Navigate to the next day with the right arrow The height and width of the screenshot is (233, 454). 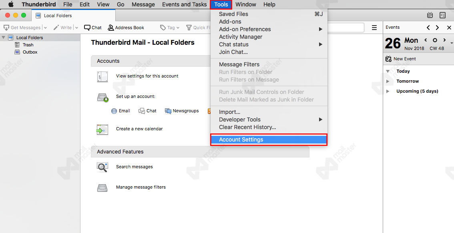pos(444,40)
